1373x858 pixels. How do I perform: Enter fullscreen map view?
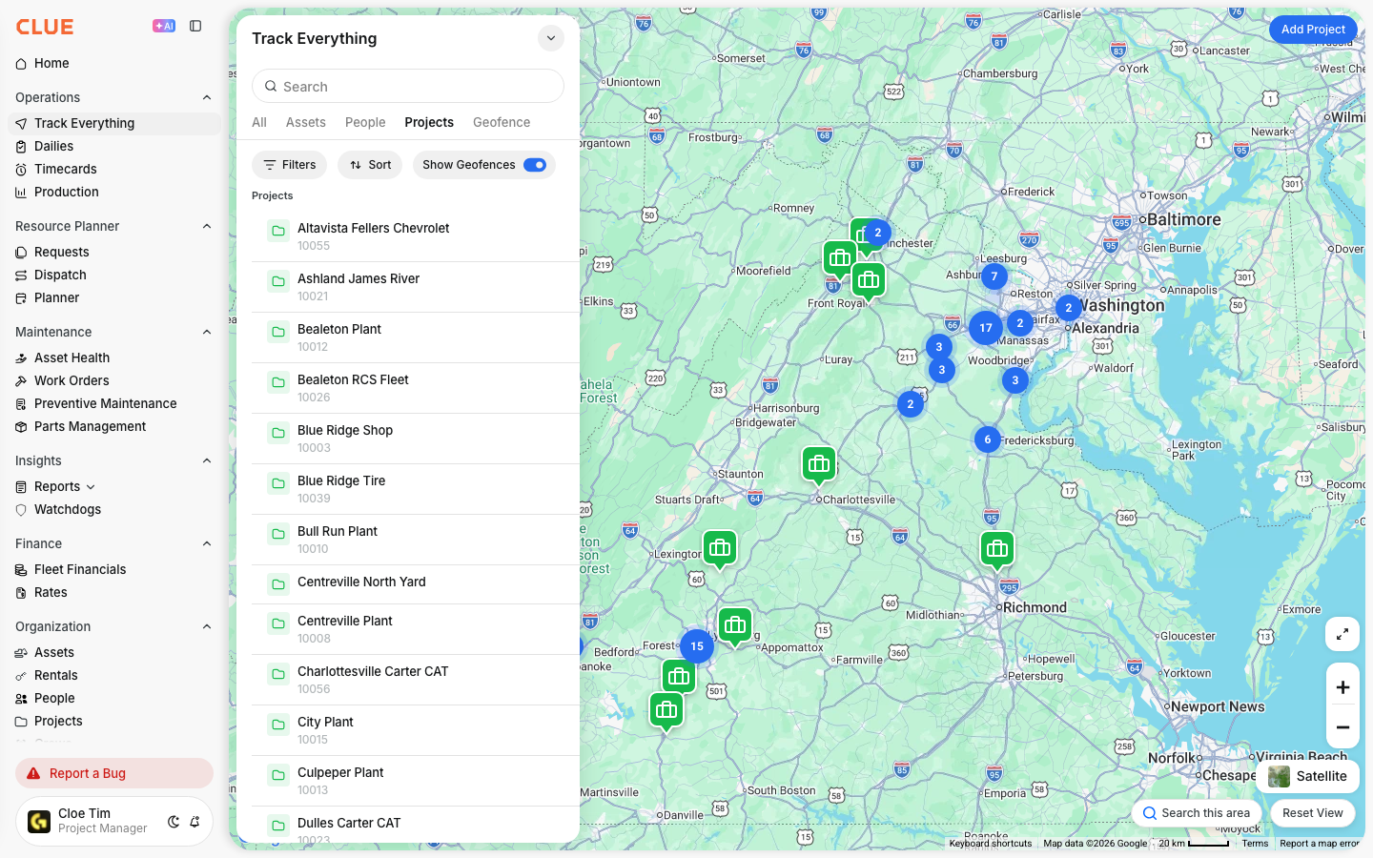pyautogui.click(x=1342, y=634)
